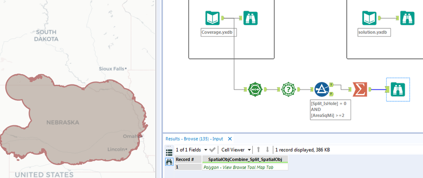Click the SOUTH DAKOTA label on map
Screen dimensions: 423x178
pyautogui.click(x=46, y=35)
